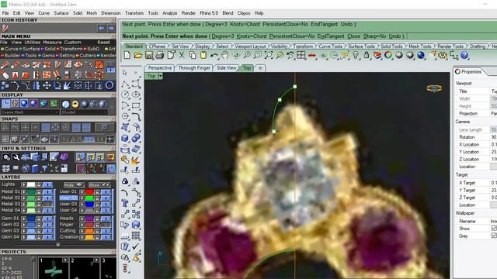Click the four-way move arrows icon

tap(47, 85)
